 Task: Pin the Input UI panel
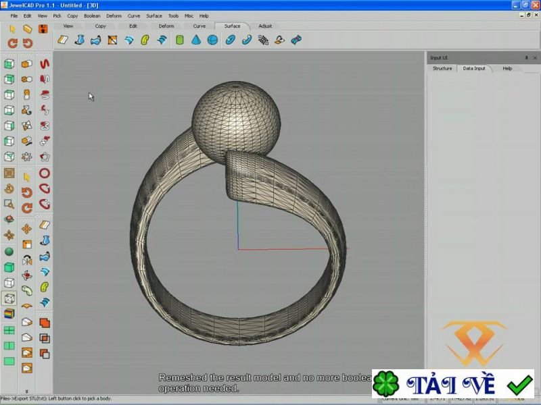[x=526, y=58]
